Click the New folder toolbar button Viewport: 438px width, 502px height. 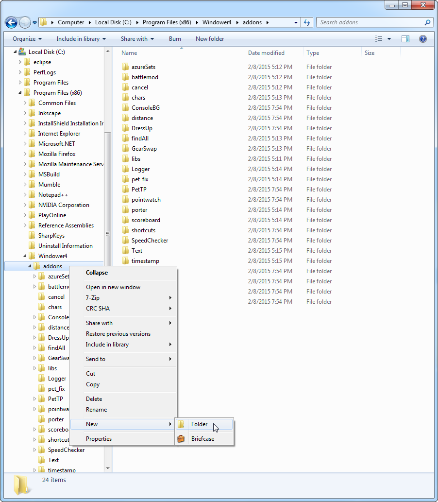(x=210, y=39)
